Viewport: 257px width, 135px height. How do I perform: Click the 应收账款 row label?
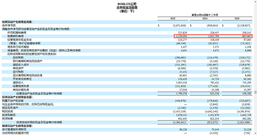[x=18, y=58]
